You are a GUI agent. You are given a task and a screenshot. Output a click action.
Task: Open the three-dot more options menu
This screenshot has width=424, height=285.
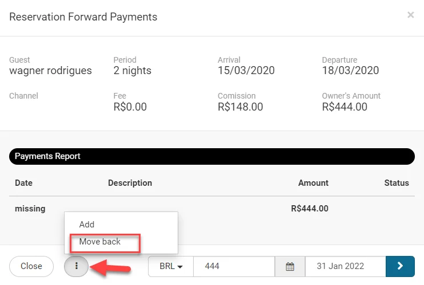76,266
